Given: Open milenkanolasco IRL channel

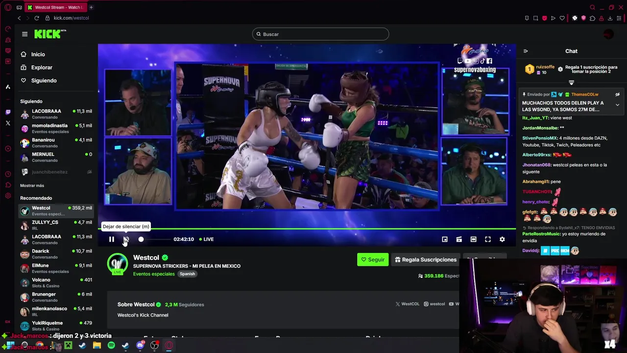Looking at the screenshot, I should click(x=56, y=311).
